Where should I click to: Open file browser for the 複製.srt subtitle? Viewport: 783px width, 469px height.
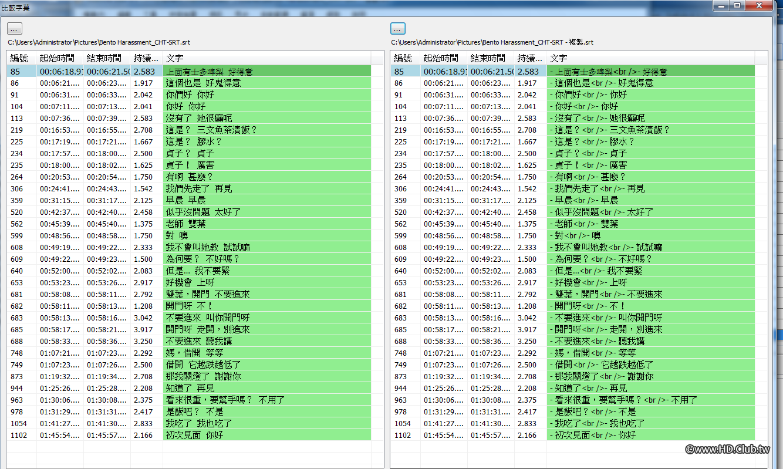tap(398, 28)
